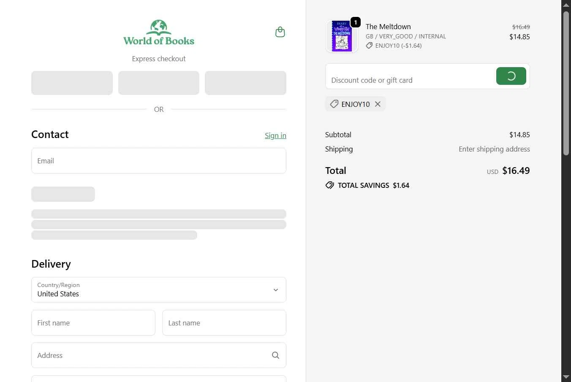Click the Subtotal $14.85 value

[x=519, y=135]
